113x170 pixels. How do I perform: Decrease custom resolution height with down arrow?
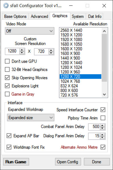click(x=51, y=53)
